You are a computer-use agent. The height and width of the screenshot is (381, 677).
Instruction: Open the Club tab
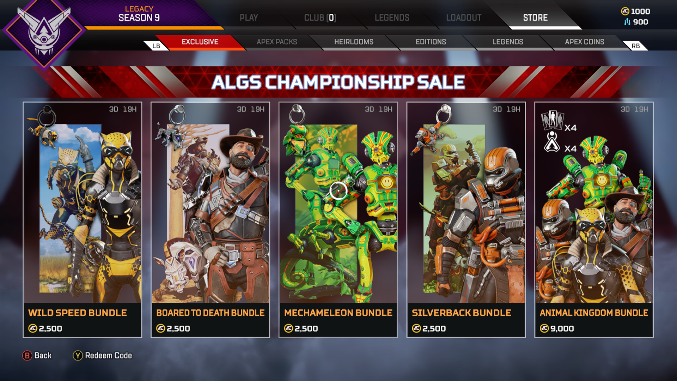tap(320, 18)
